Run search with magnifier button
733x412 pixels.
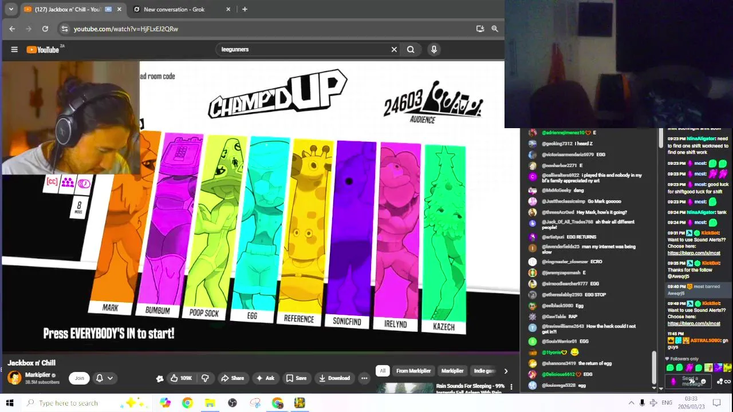411,50
